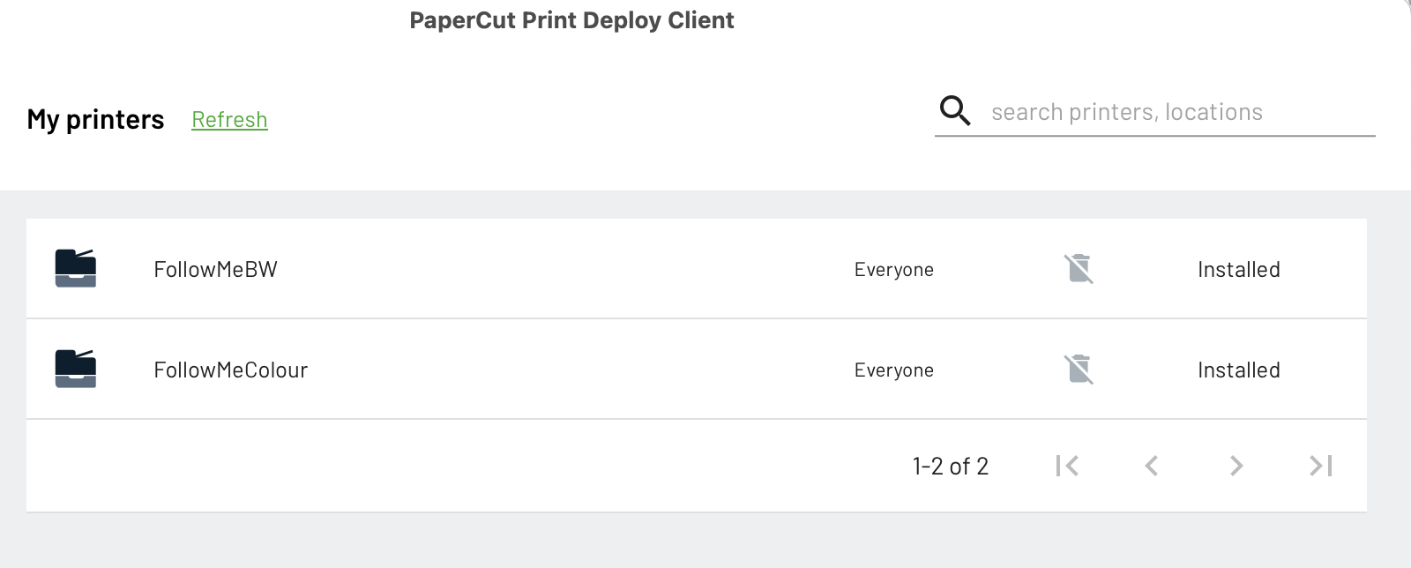Click the trash icon for FollowMeColour
This screenshot has width=1411, height=568.
[1079, 369]
